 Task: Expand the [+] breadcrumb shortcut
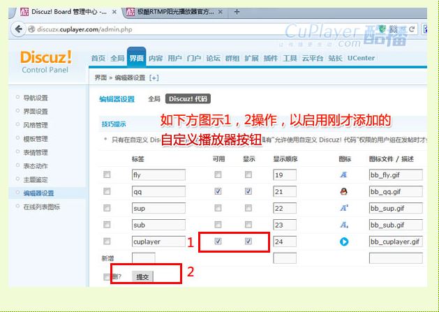154,78
